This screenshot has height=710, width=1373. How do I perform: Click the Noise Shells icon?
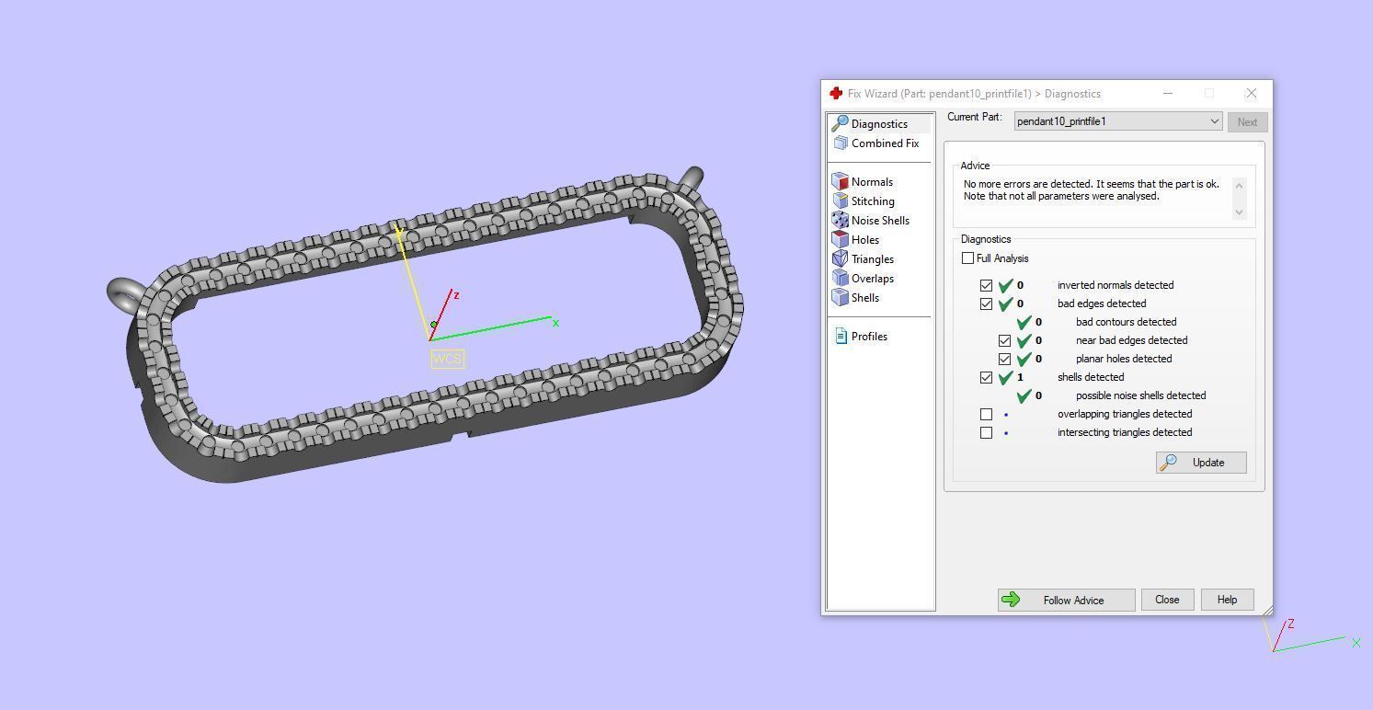[x=840, y=221]
